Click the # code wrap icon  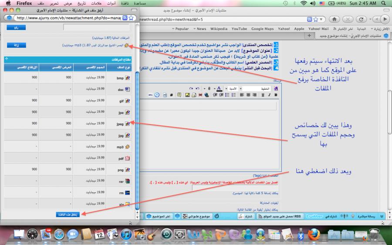pyautogui.click(x=171, y=94)
